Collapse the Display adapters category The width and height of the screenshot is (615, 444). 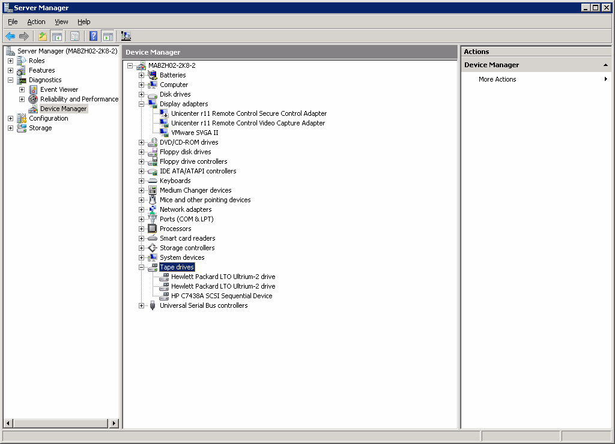pos(141,104)
